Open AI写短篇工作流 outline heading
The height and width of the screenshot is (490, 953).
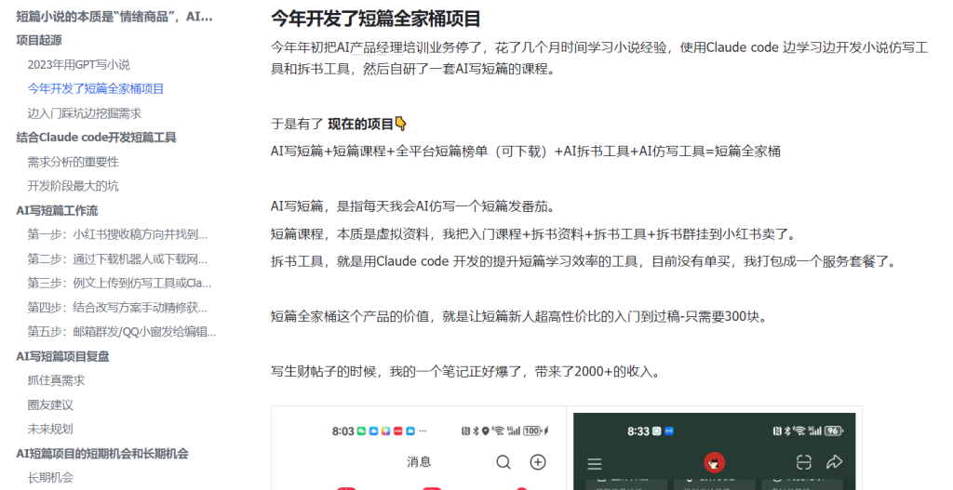click(57, 211)
